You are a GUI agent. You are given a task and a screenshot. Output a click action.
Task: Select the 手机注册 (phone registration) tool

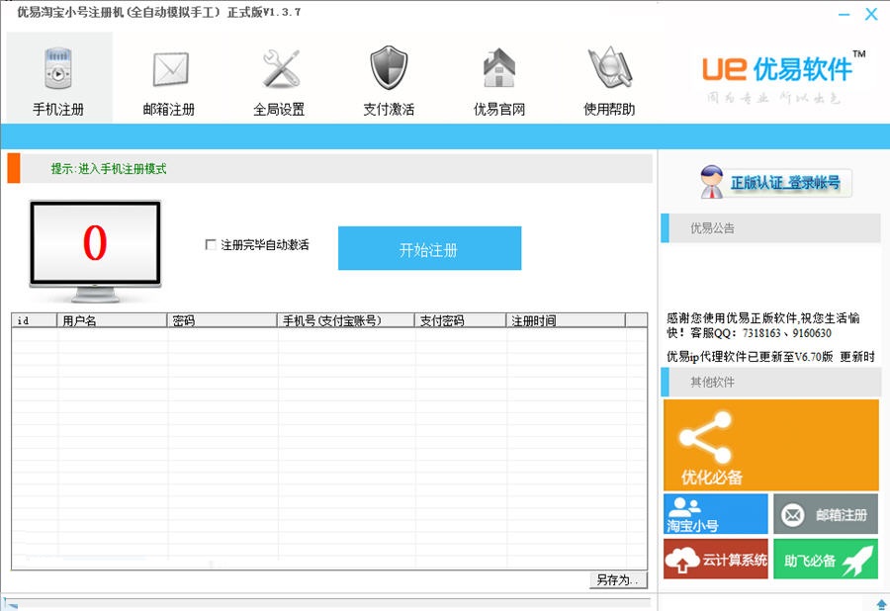point(58,79)
